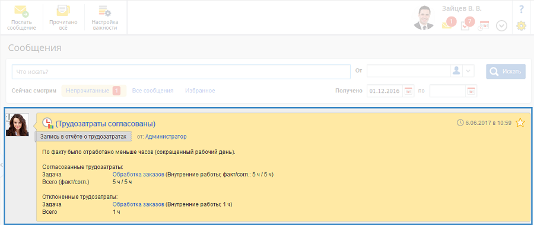Open the settings gear icon
Viewport: 534px width, 225px height.
[x=522, y=26]
